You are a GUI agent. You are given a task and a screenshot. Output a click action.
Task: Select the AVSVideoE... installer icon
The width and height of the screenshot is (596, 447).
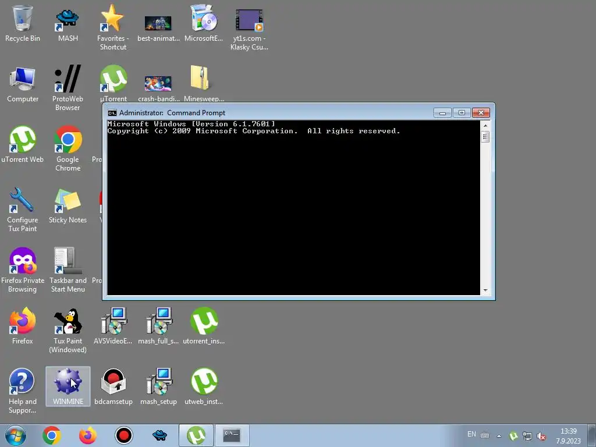pyautogui.click(x=113, y=326)
